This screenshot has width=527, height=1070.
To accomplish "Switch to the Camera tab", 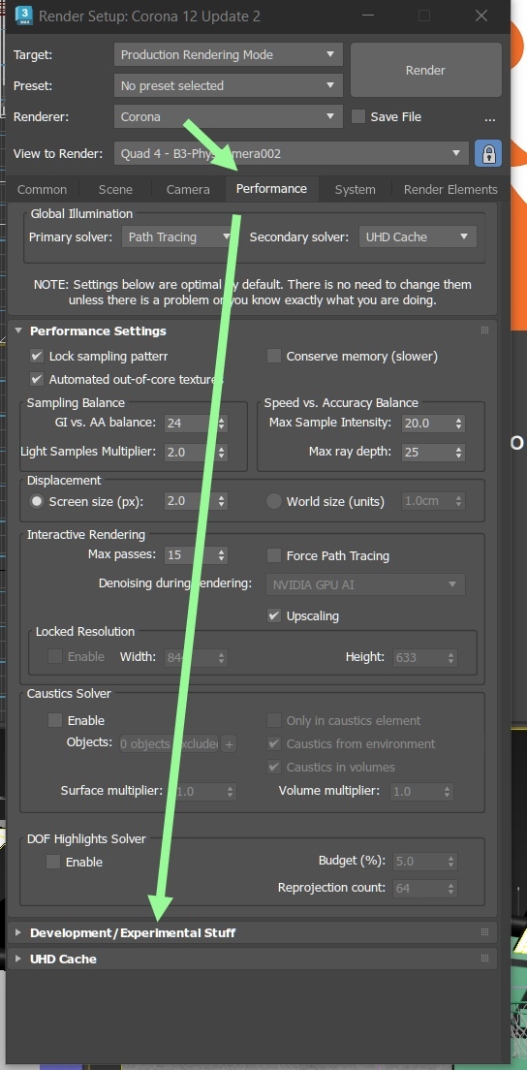I will 188,190.
